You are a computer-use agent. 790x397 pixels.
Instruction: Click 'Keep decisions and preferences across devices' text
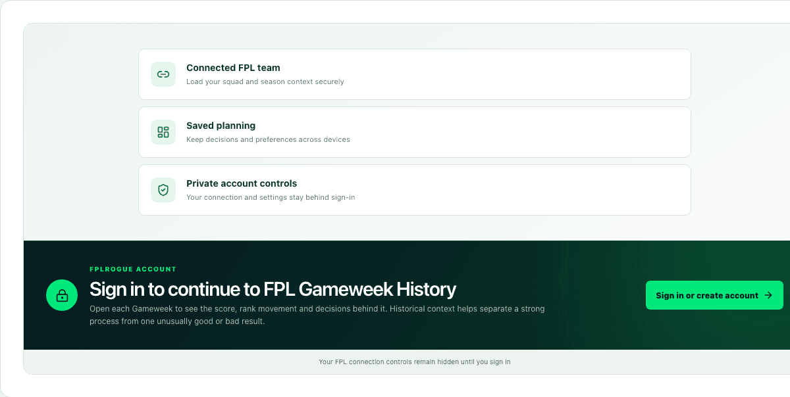(x=268, y=140)
